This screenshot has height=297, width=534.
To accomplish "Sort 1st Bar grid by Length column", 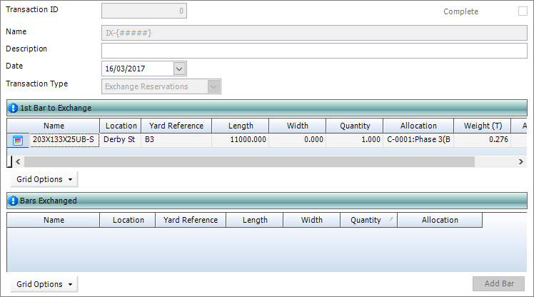I will pos(241,126).
